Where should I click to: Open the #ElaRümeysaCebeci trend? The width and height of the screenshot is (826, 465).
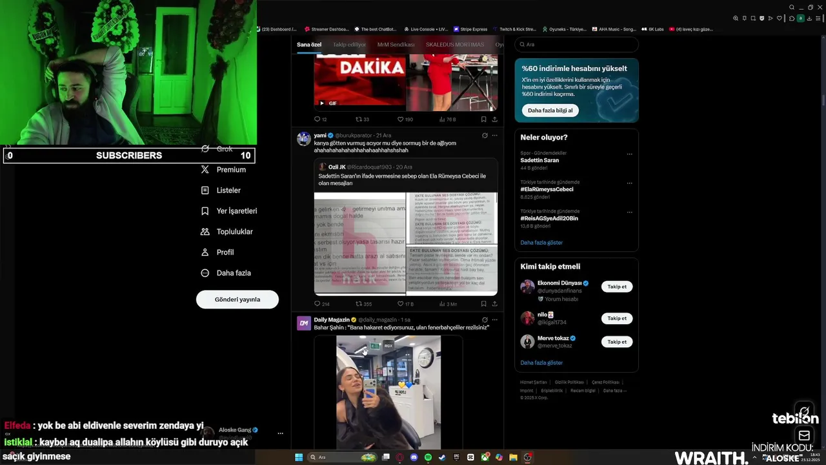(547, 189)
